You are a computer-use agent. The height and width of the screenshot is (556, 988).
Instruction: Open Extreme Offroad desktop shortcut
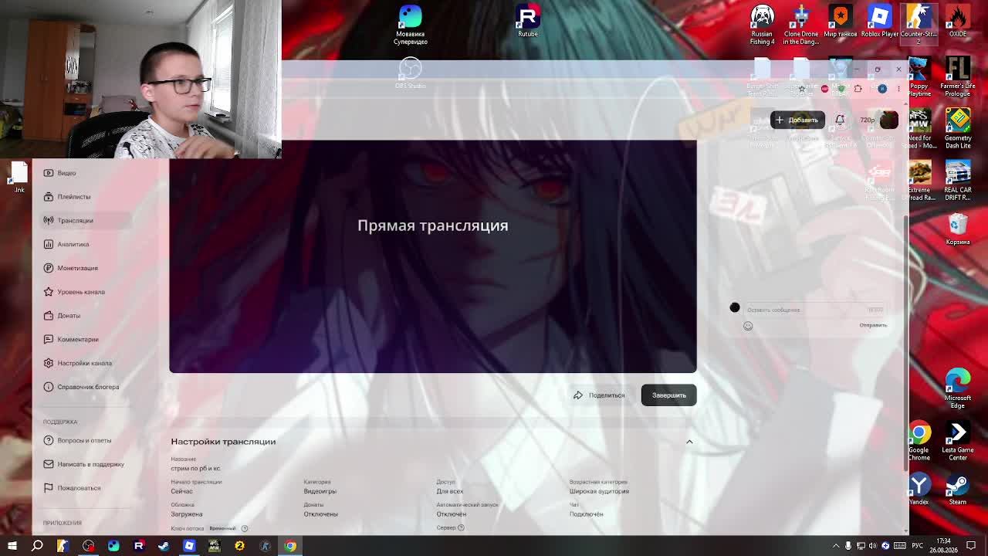919,181
